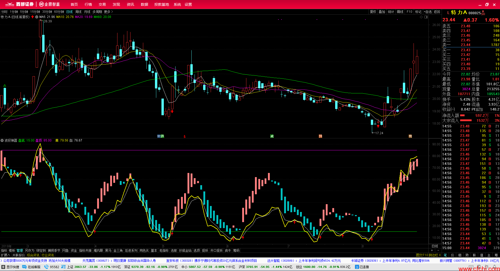This screenshot has width=500, height=271.
Task: Click the phone icon for 95582
Action: [x=46, y=267]
